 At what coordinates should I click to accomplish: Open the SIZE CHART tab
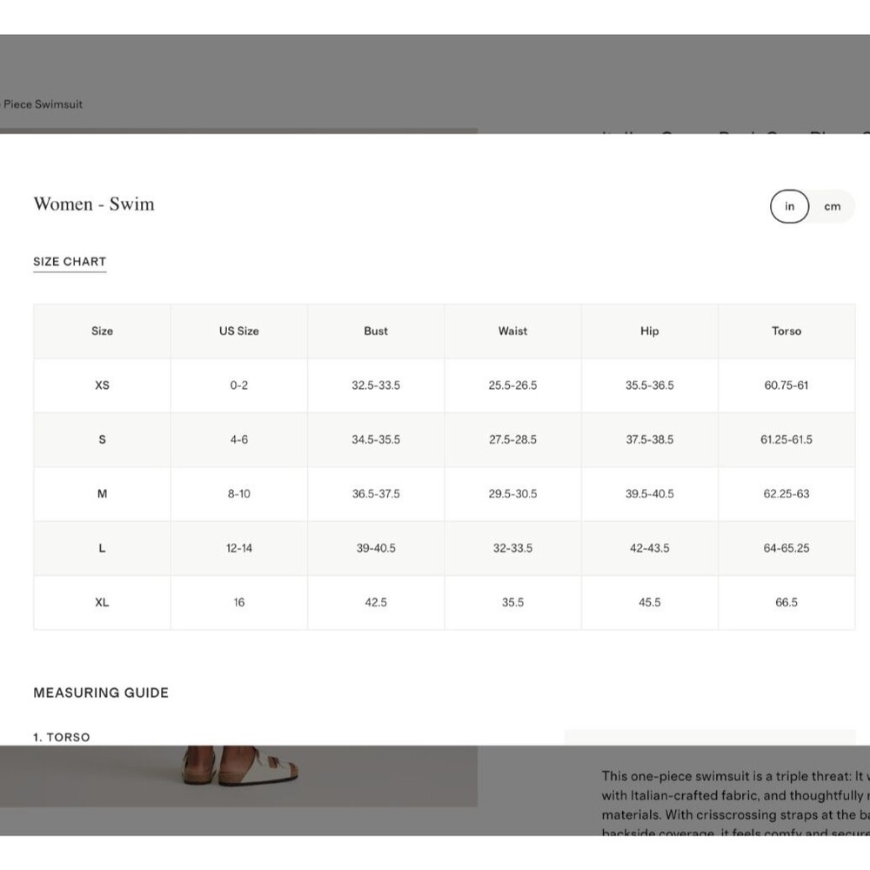(70, 262)
